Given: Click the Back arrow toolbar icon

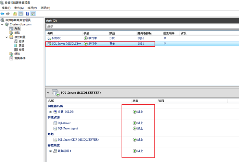Looking at the screenshot, I should [3, 14].
